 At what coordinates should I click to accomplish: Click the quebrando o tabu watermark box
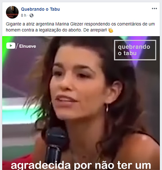135,50
